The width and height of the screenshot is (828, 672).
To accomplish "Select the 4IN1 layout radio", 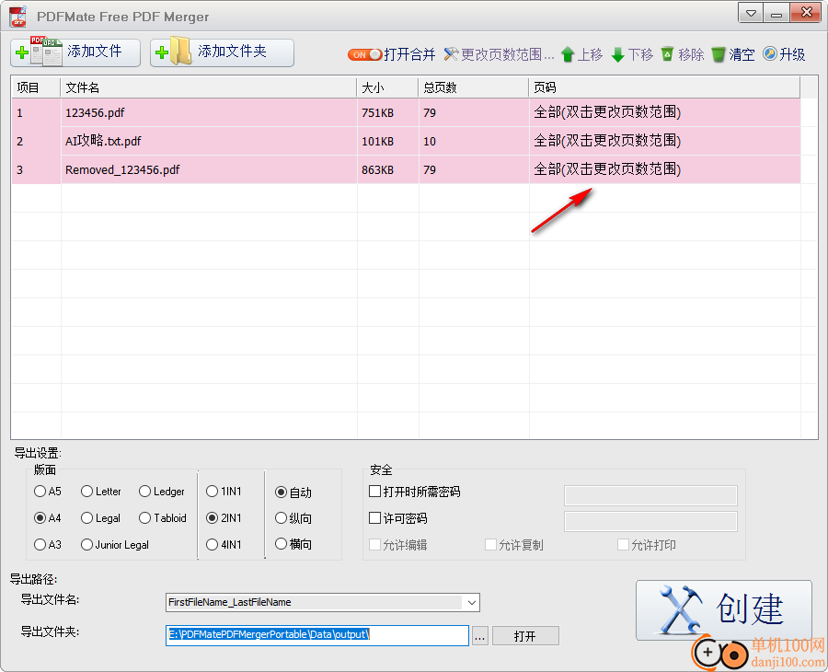I will click(212, 544).
